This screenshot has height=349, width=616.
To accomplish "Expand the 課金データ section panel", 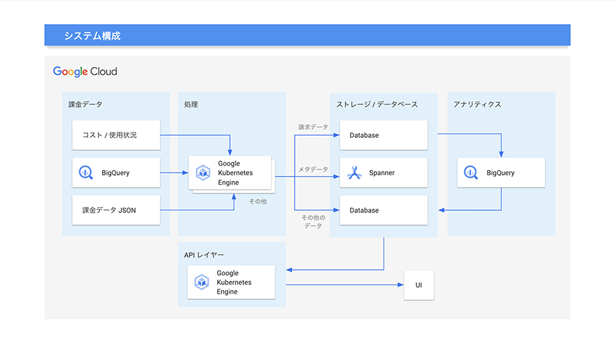I will click(x=84, y=104).
